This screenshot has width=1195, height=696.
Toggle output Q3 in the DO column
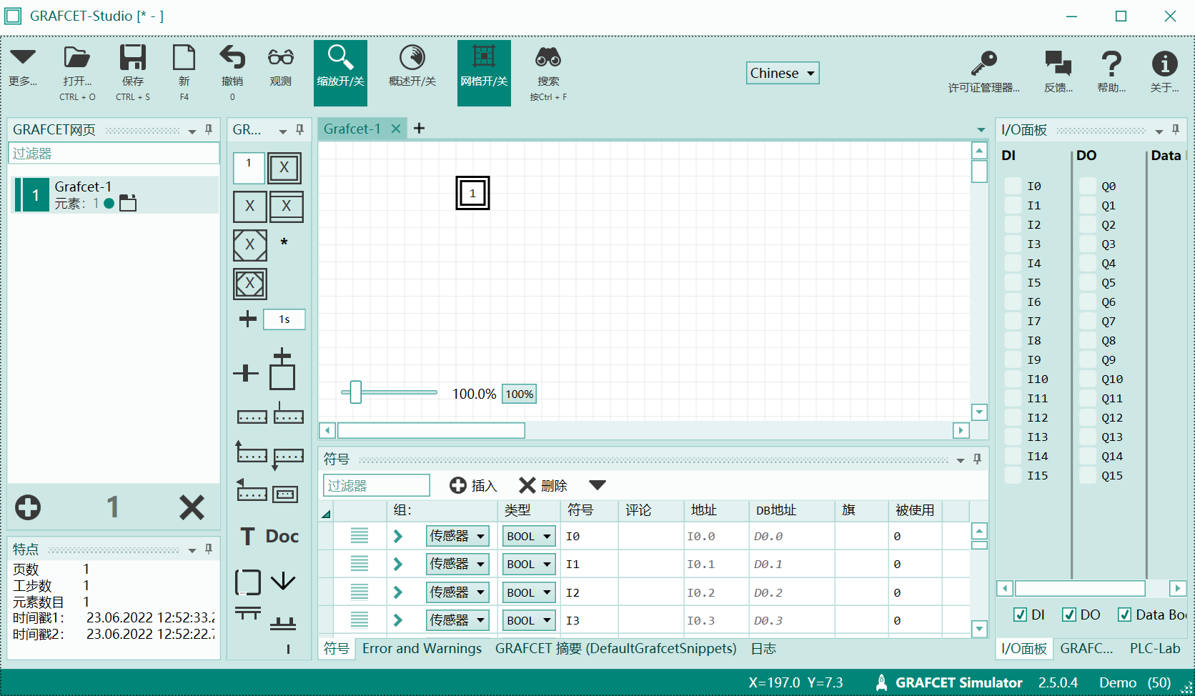tap(1088, 244)
